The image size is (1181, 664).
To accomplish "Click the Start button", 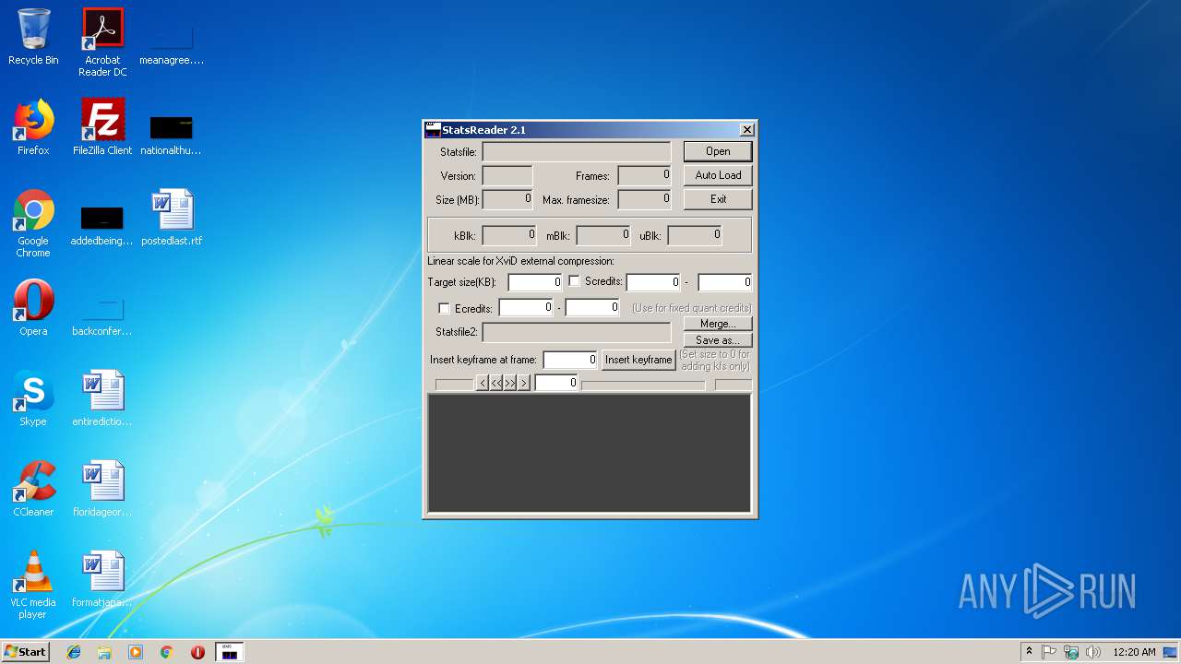I will 26,652.
